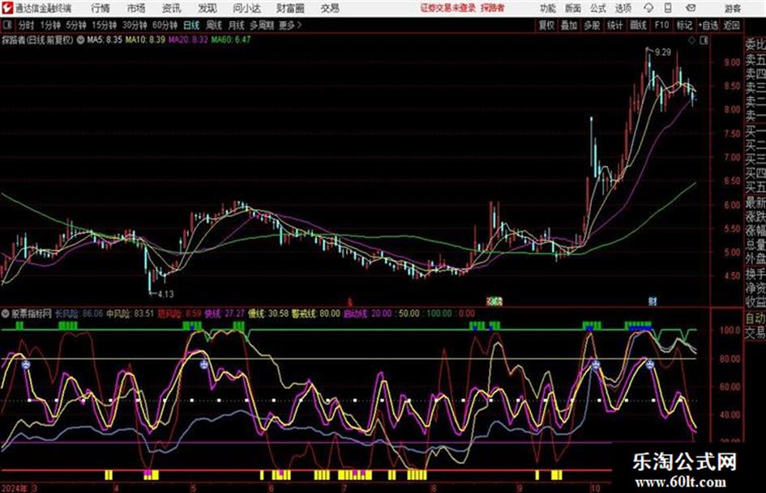This screenshot has height=493, width=766.
Task: Switch to the 30分钟 period tab
Action: [135, 25]
